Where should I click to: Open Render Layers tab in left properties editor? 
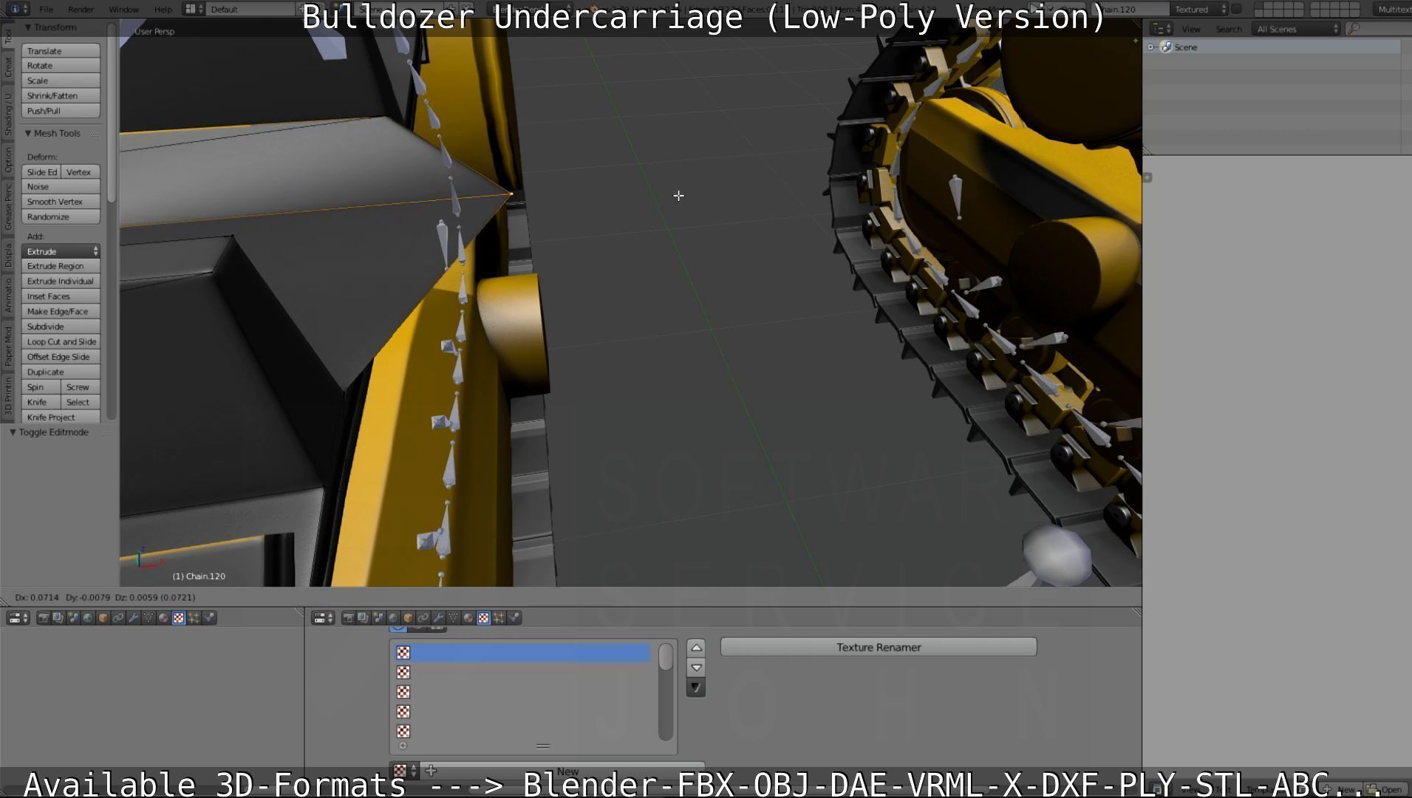[x=58, y=618]
